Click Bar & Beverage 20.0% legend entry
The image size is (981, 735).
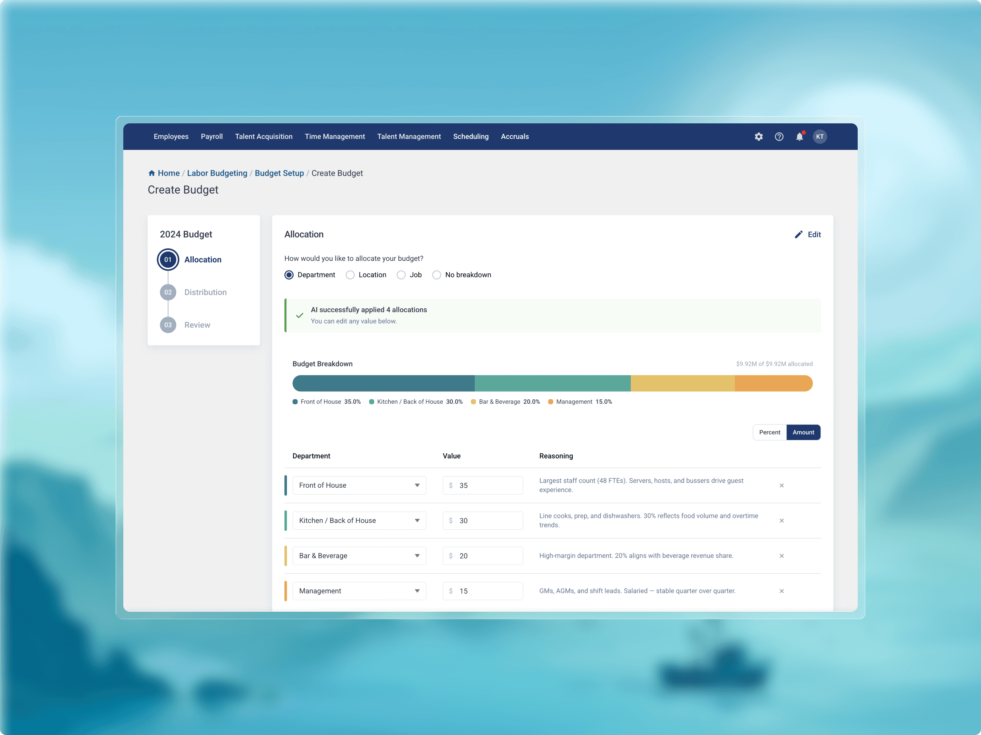(x=506, y=402)
